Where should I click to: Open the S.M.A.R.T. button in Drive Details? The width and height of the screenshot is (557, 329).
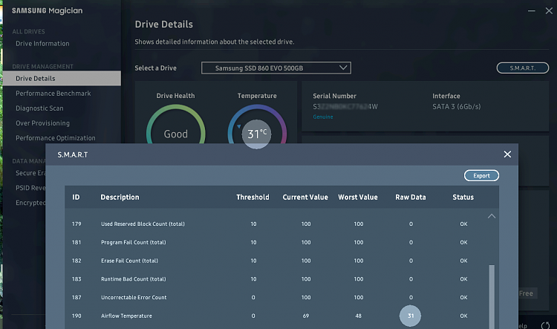coord(523,68)
